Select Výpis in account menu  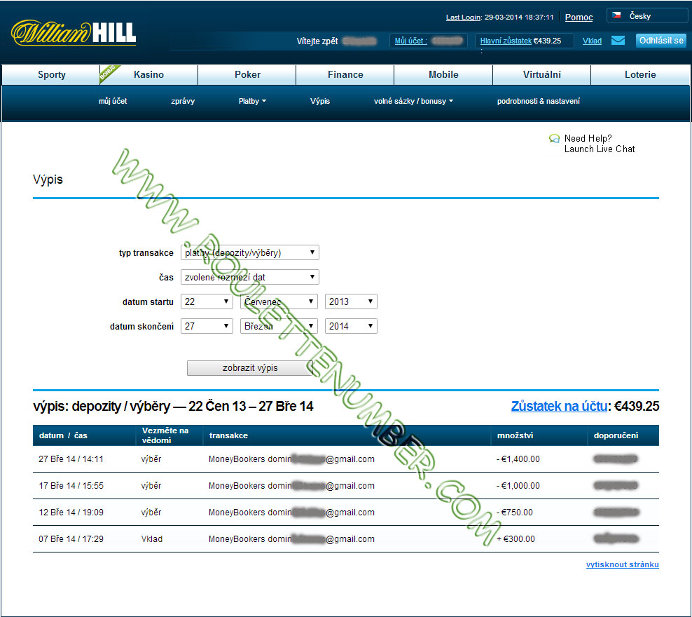[320, 101]
